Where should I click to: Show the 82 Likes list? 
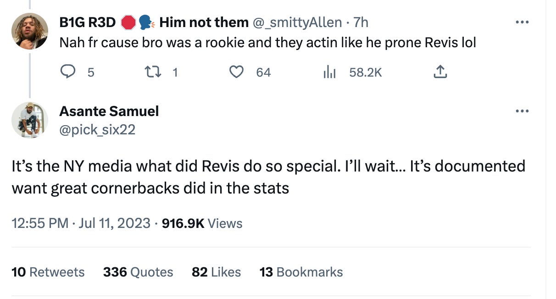pos(216,272)
